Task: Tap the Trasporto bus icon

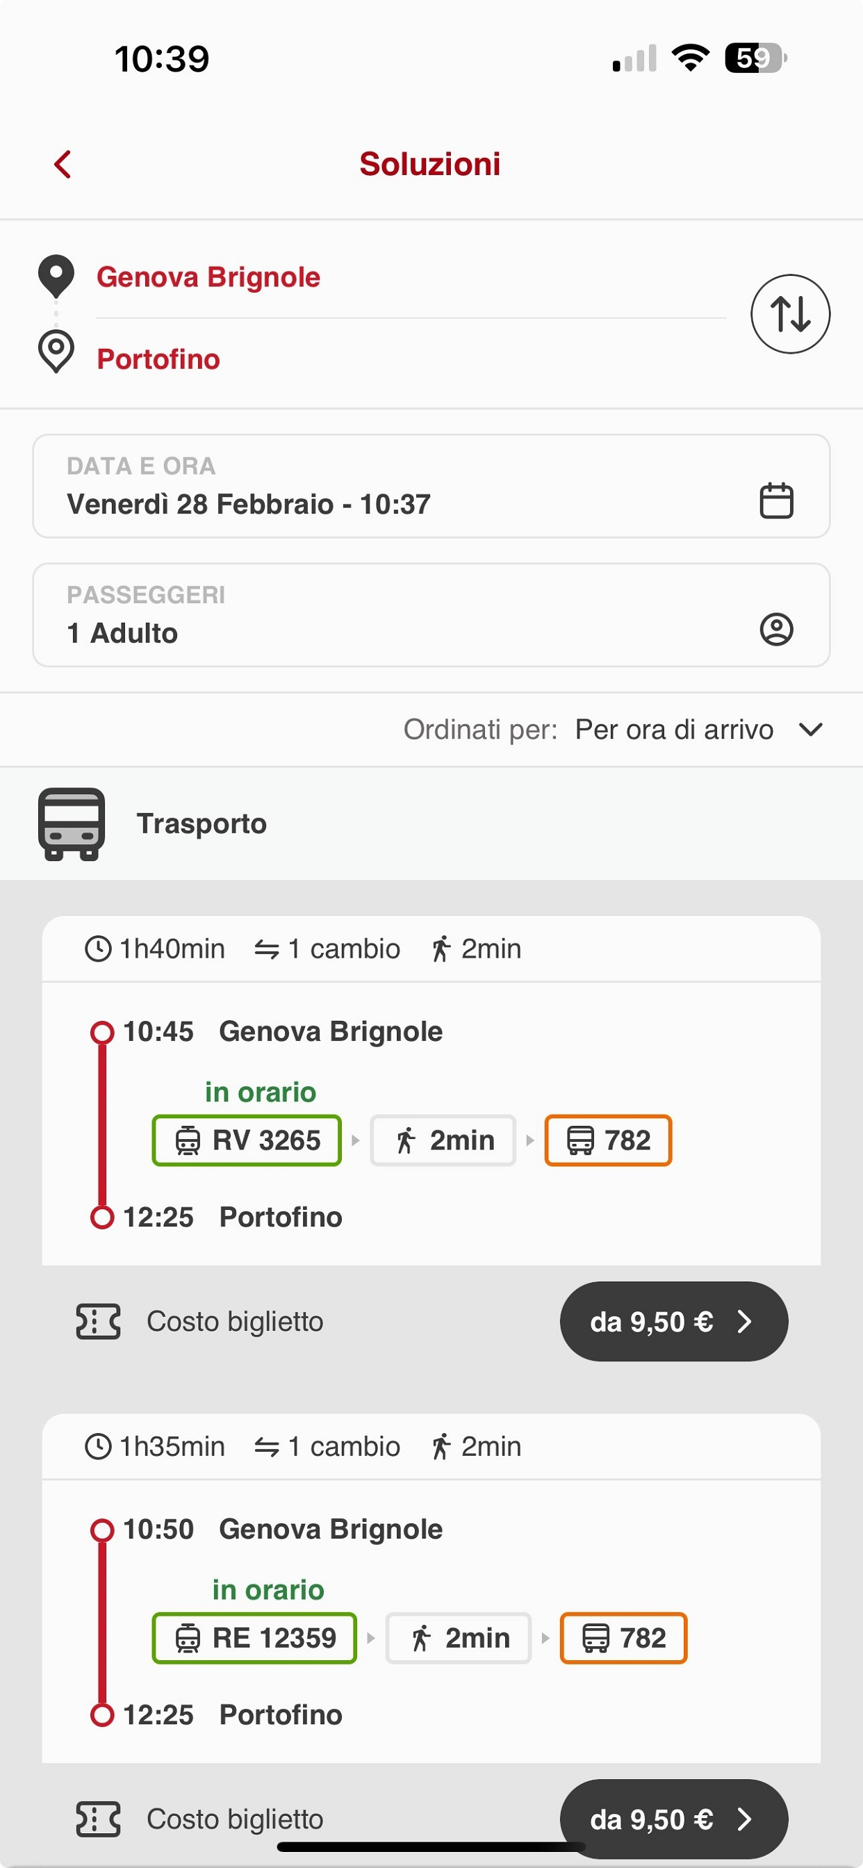Action: (71, 824)
